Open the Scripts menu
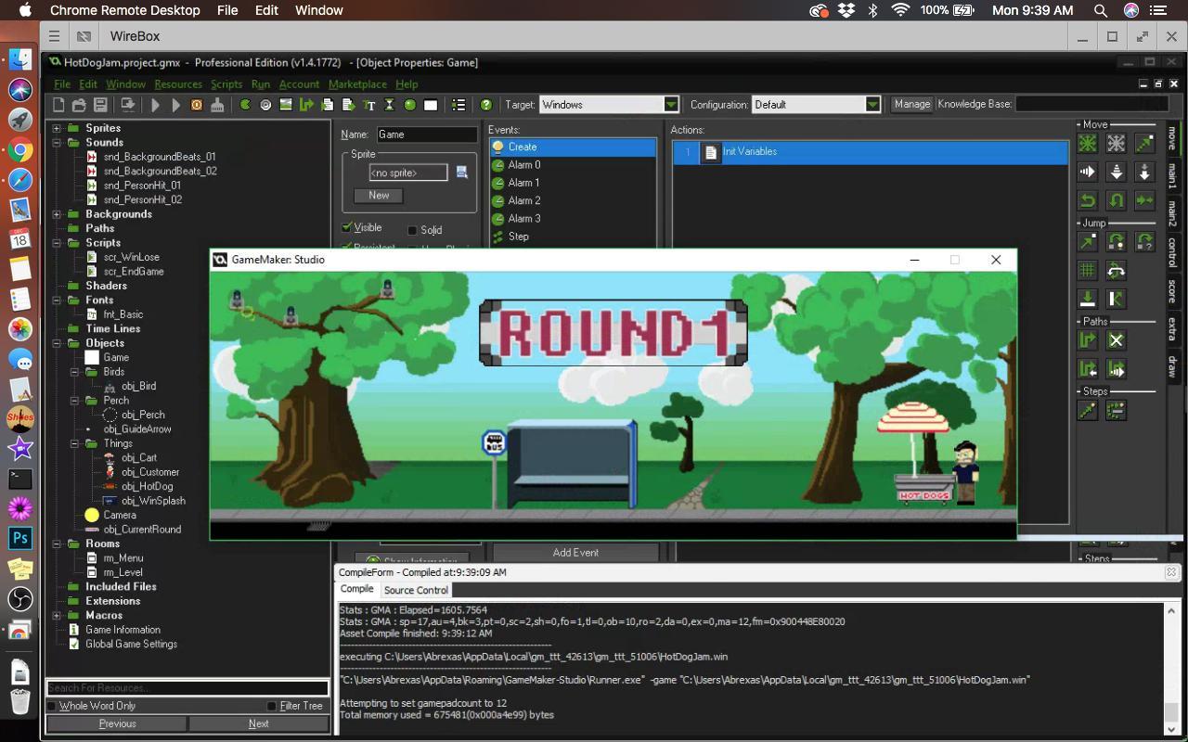Screen dimensions: 1188x742 pyautogui.click(x=226, y=84)
